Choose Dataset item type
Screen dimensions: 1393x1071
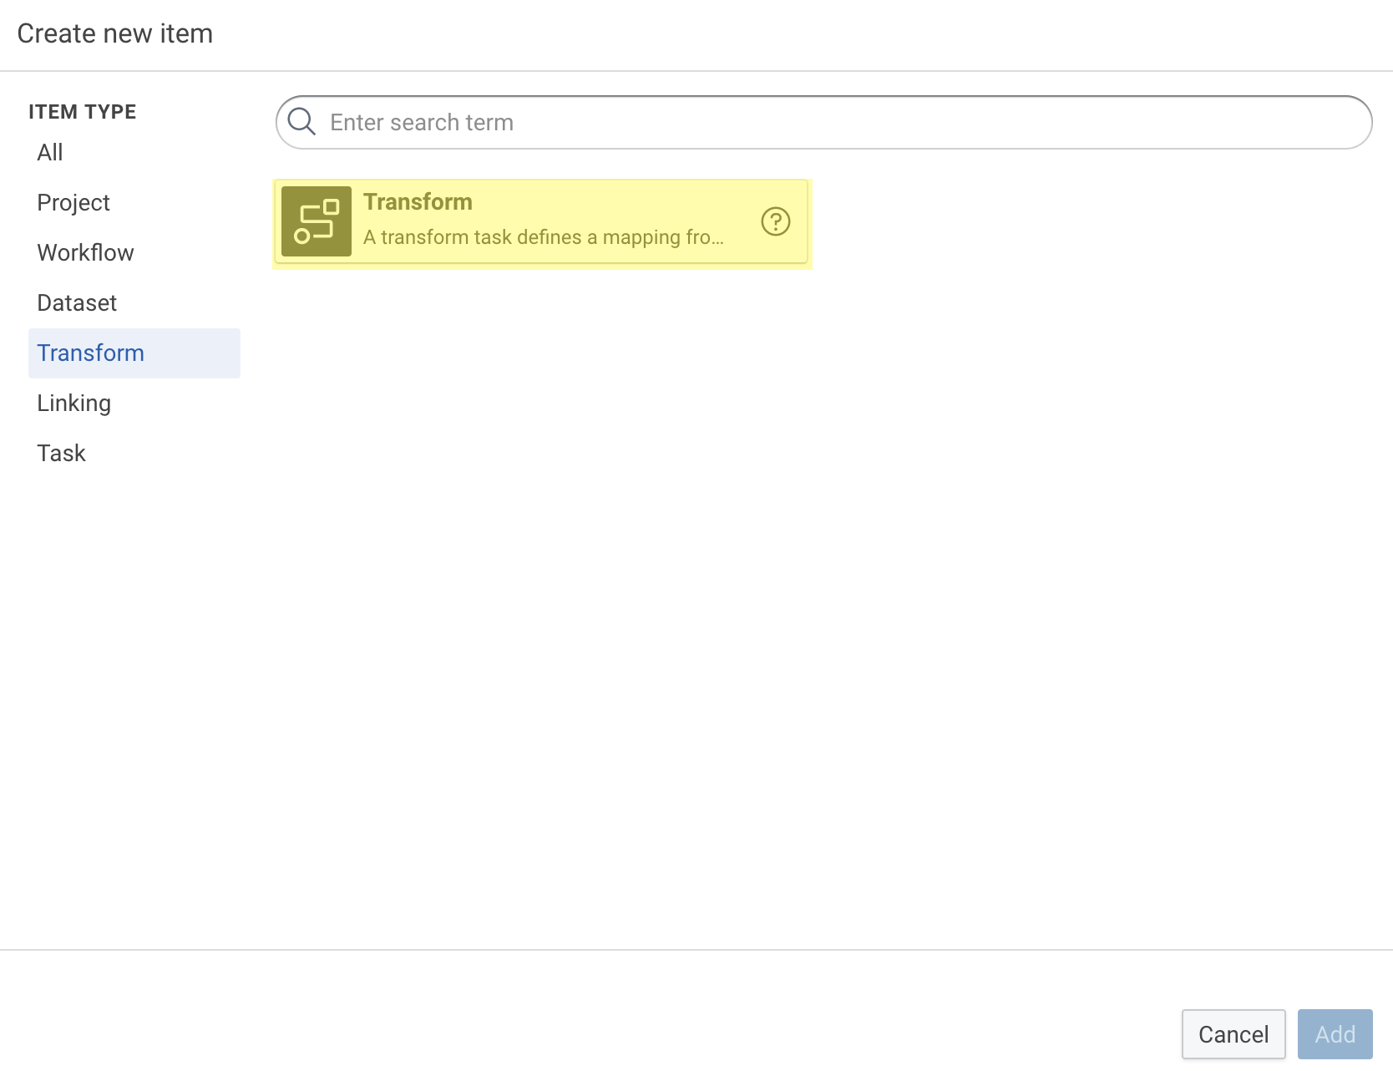click(77, 303)
